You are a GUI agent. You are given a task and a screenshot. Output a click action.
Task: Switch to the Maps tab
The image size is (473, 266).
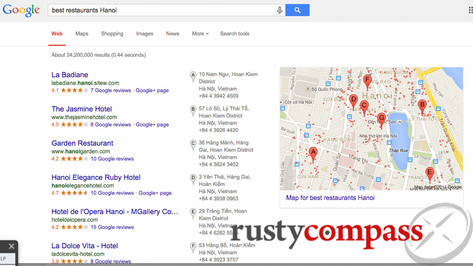point(82,34)
